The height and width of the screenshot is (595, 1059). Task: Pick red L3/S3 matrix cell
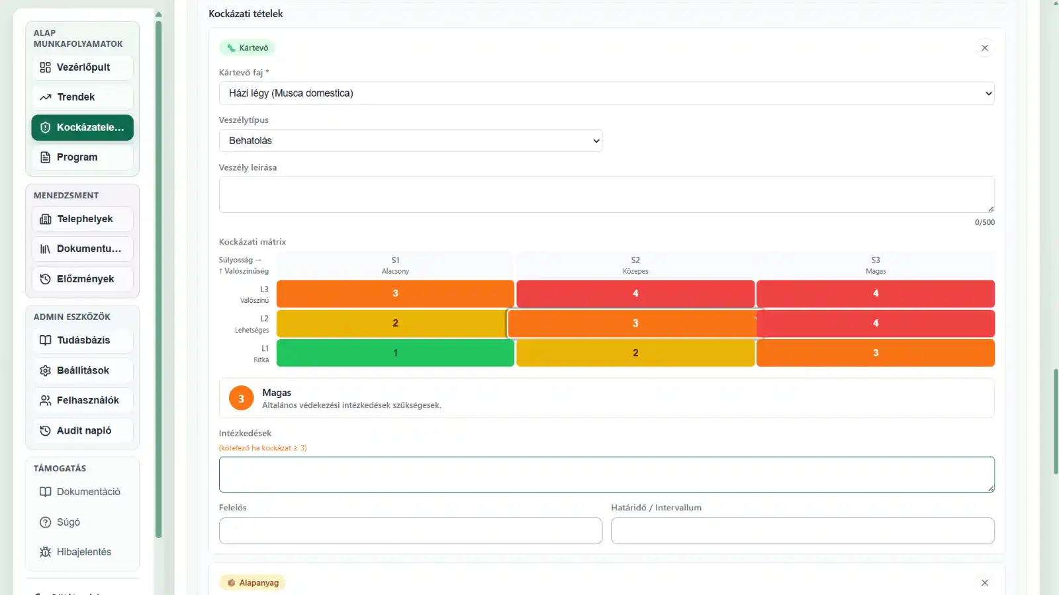(875, 294)
